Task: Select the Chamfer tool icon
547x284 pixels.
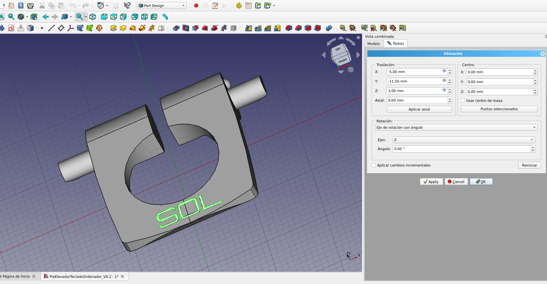Action: 298,28
